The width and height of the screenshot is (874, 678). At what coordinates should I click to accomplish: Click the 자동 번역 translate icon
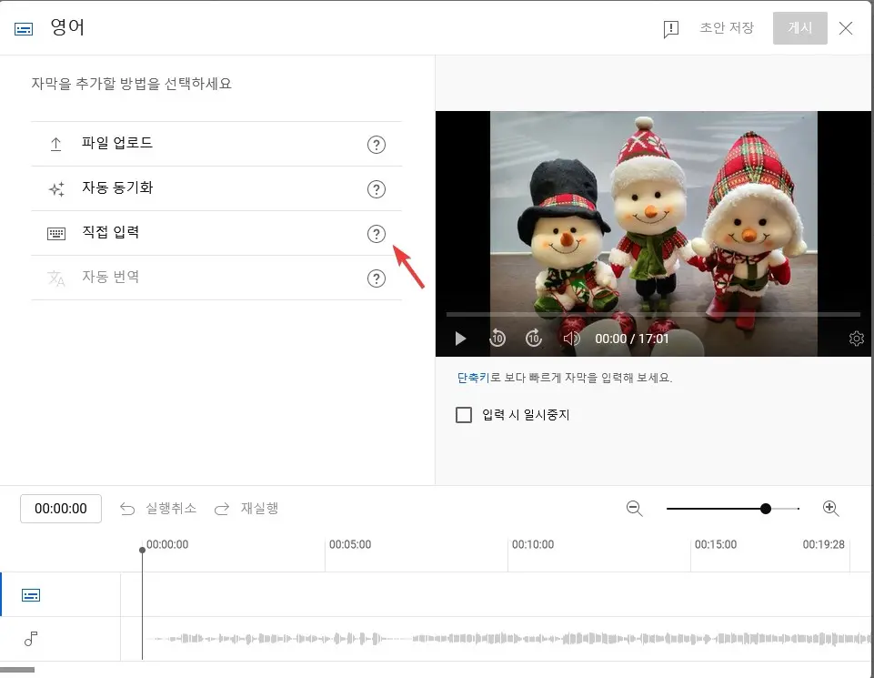point(55,277)
